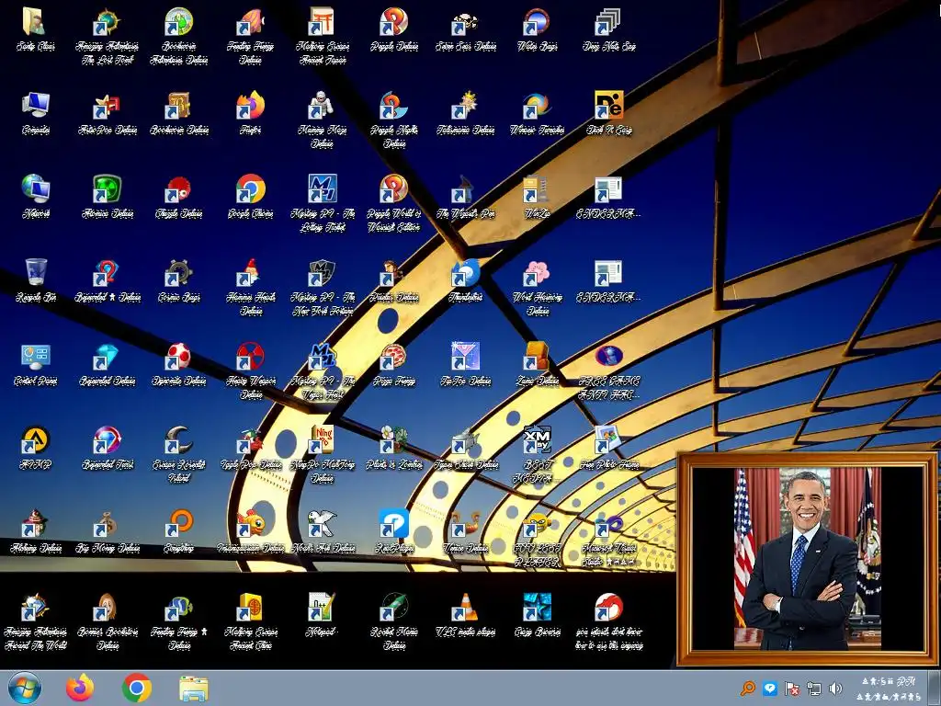Open the Word Harmony Deluxe shortcut
The height and width of the screenshot is (706, 941).
pyautogui.click(x=537, y=287)
